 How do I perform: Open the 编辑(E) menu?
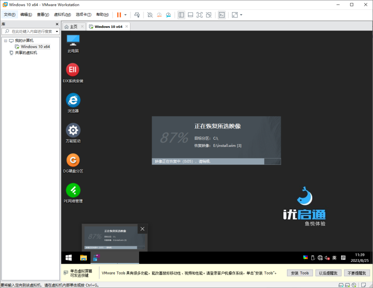tap(26, 15)
